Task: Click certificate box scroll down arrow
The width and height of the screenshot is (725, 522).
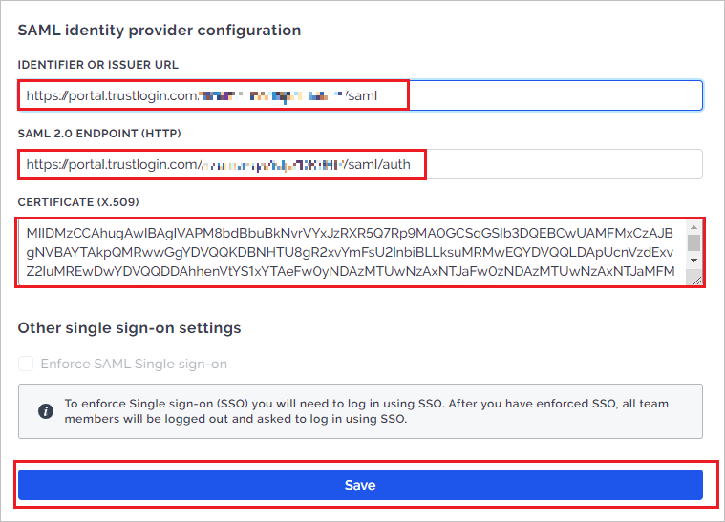Action: point(693,261)
